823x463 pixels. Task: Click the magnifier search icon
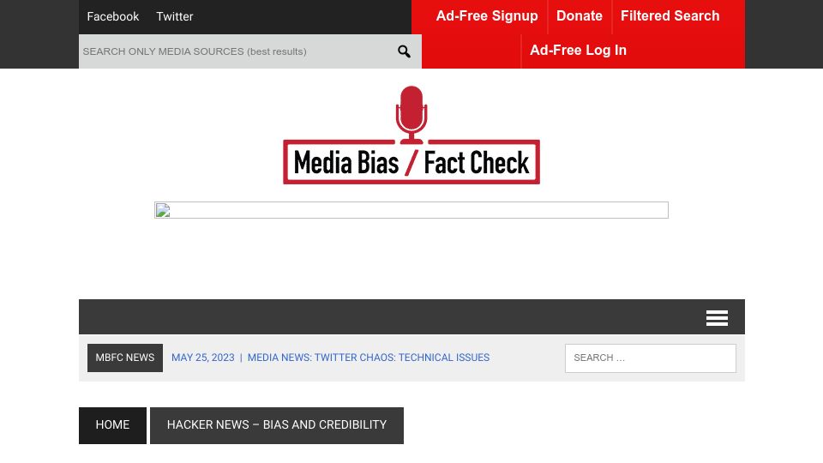[404, 51]
